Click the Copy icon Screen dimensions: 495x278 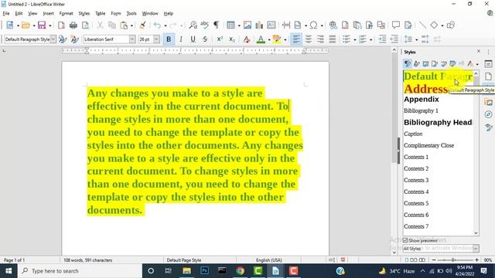[111, 25]
